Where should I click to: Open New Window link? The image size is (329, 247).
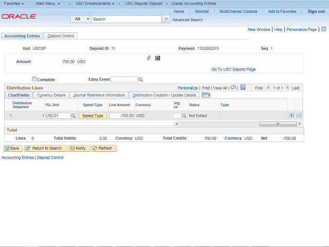tap(259, 29)
